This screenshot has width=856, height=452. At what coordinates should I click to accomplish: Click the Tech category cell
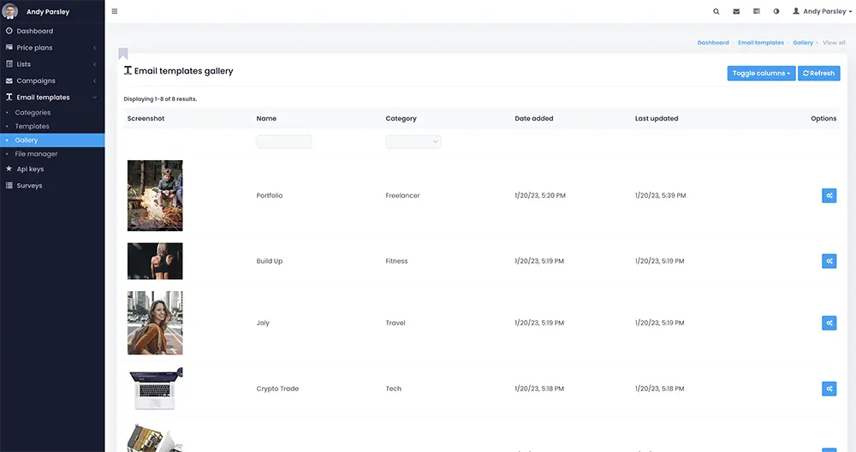[393, 389]
